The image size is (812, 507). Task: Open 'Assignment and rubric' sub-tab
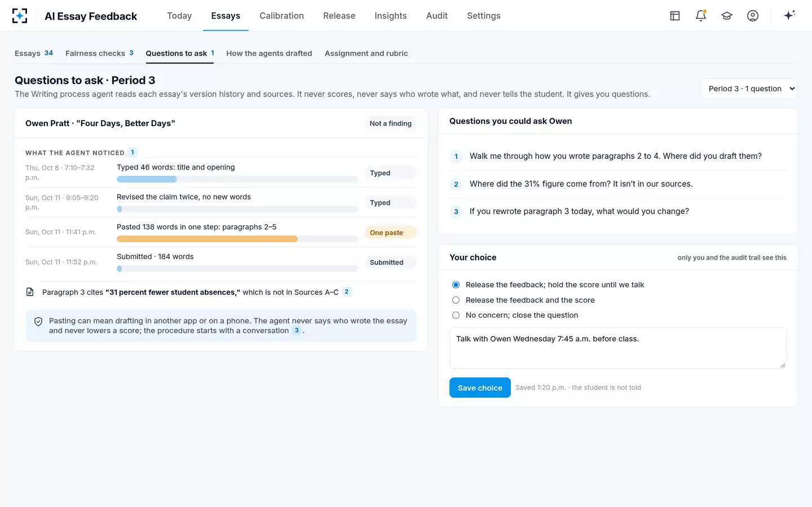(x=367, y=54)
